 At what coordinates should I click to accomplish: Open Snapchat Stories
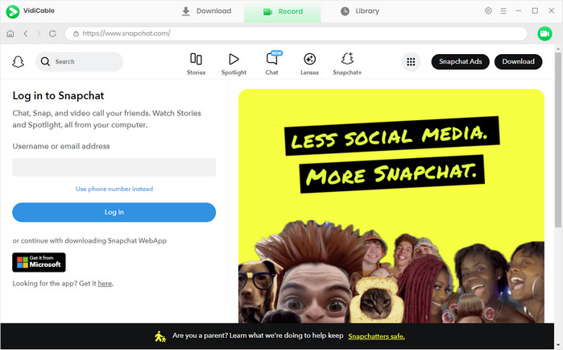tap(196, 64)
